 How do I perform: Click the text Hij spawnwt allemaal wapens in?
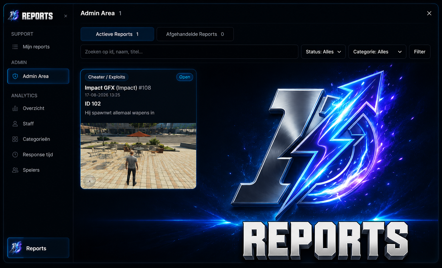(119, 113)
